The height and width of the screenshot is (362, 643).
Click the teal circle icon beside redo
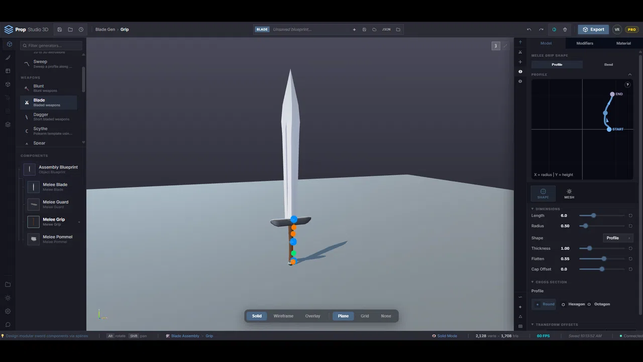pos(554,30)
